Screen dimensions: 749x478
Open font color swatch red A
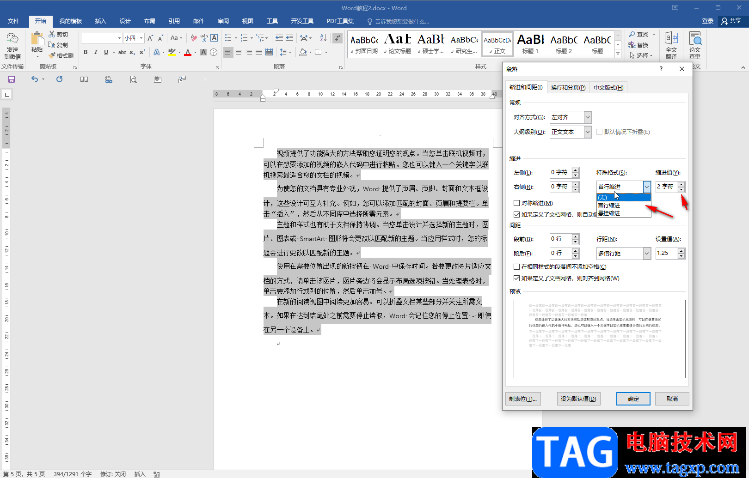click(x=187, y=52)
